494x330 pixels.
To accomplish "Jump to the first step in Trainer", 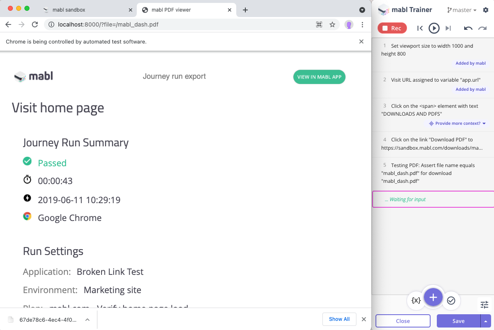I will coord(420,28).
